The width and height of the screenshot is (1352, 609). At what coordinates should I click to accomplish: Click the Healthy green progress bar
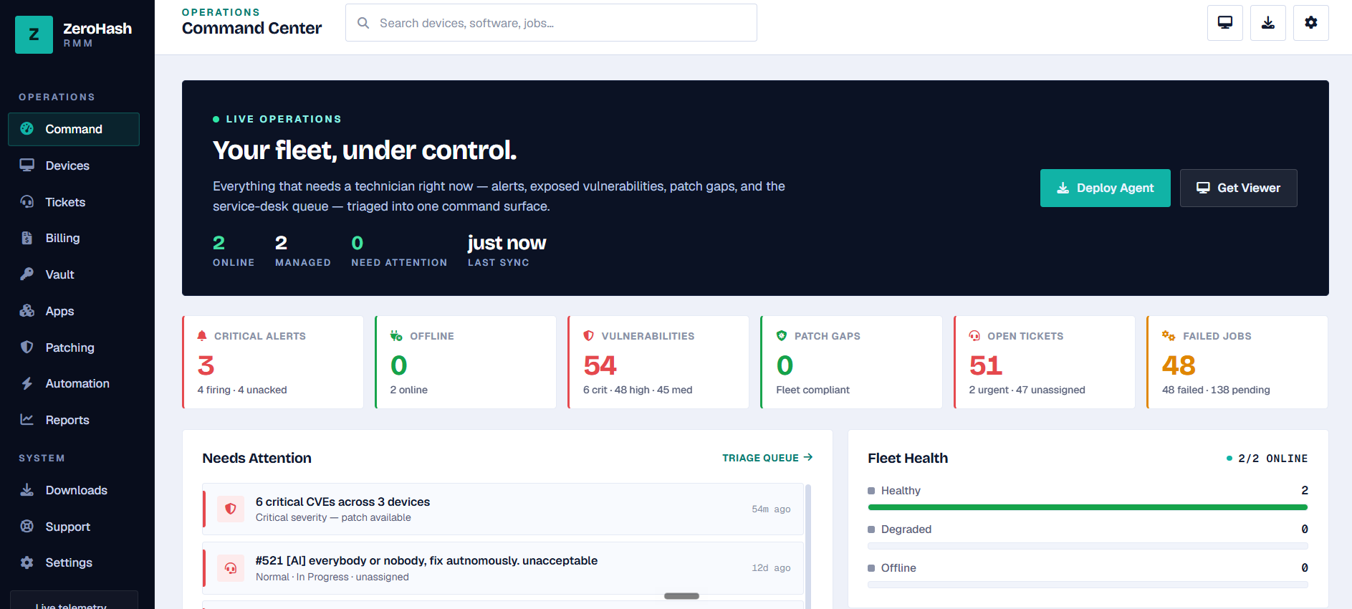1088,507
